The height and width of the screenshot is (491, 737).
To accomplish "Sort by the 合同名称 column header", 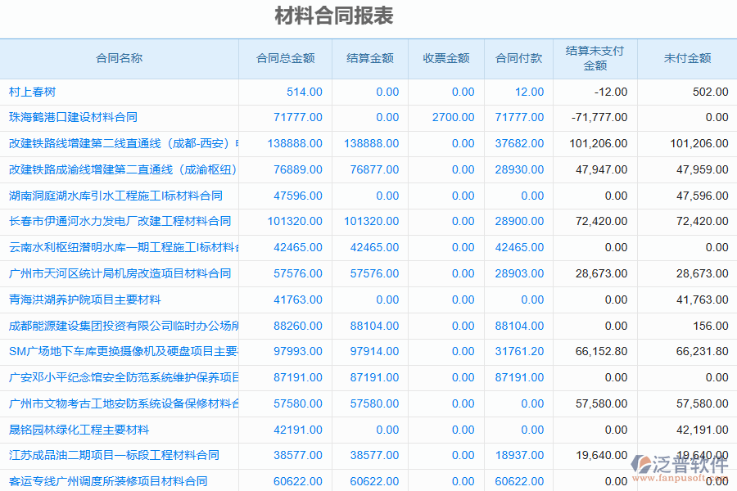I will (x=119, y=58).
